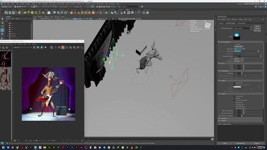Click the view cube in the viewport
The width and height of the screenshot is (267, 150).
click(207, 25)
